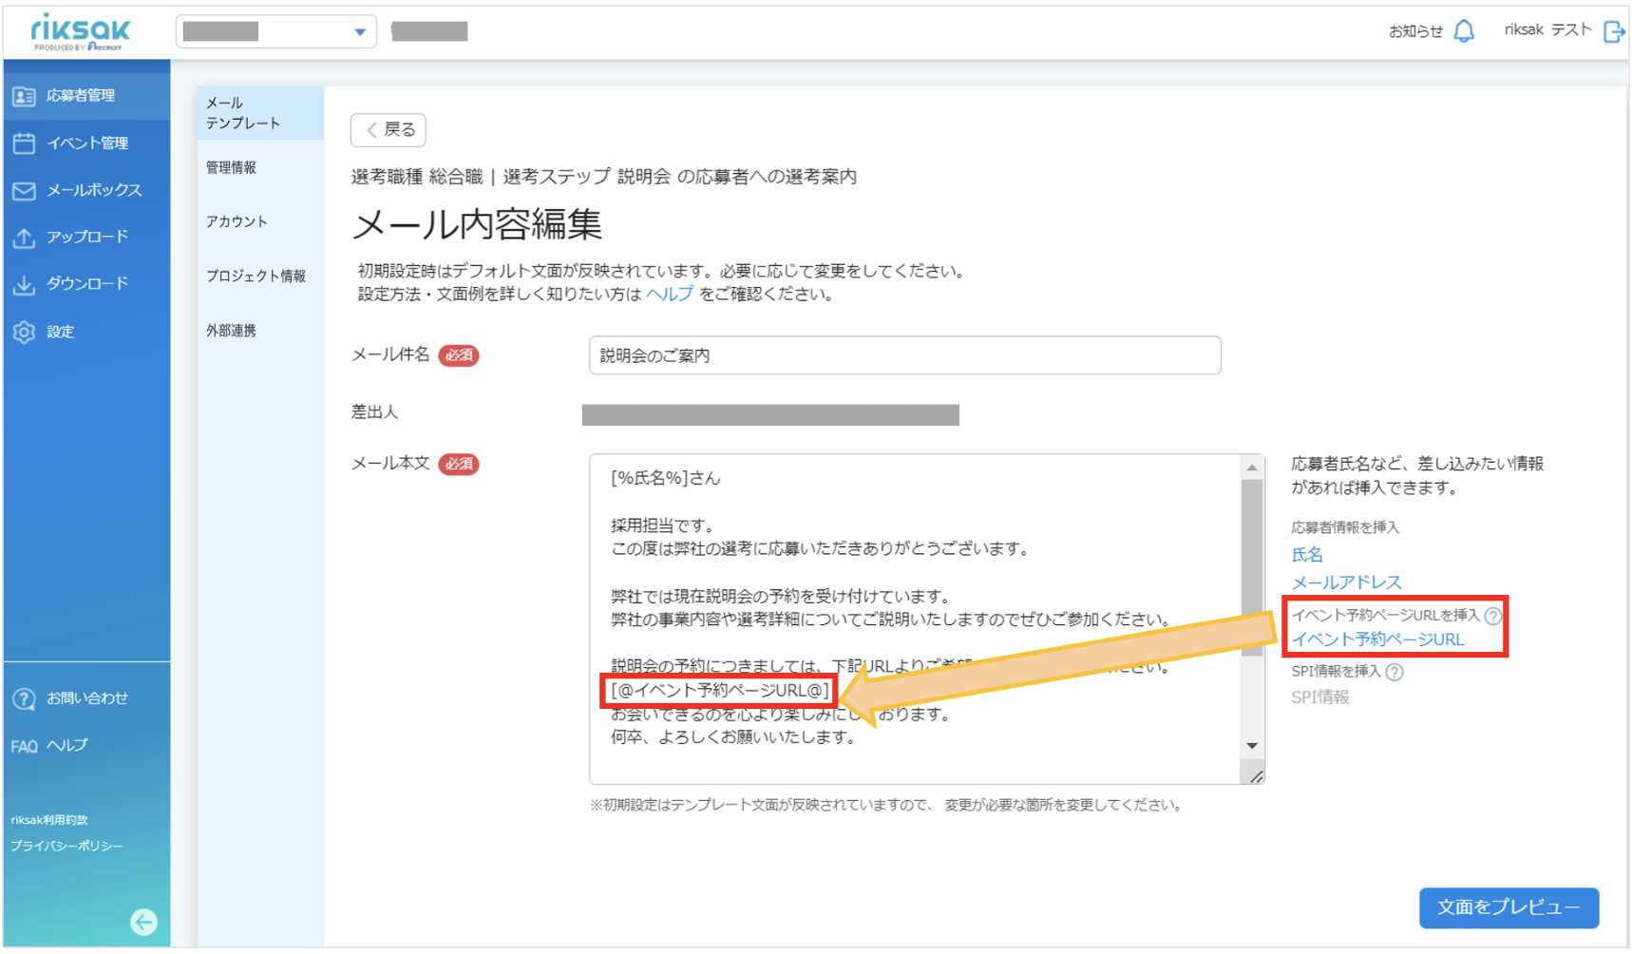Click the メール件名 input field
The height and width of the screenshot is (954, 1632).
click(x=904, y=355)
